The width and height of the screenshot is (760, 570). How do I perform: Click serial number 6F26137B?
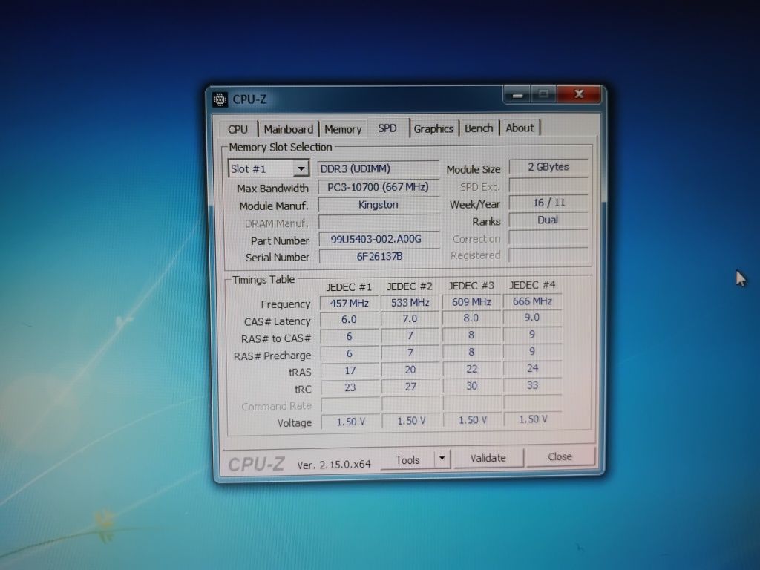pyautogui.click(x=379, y=256)
